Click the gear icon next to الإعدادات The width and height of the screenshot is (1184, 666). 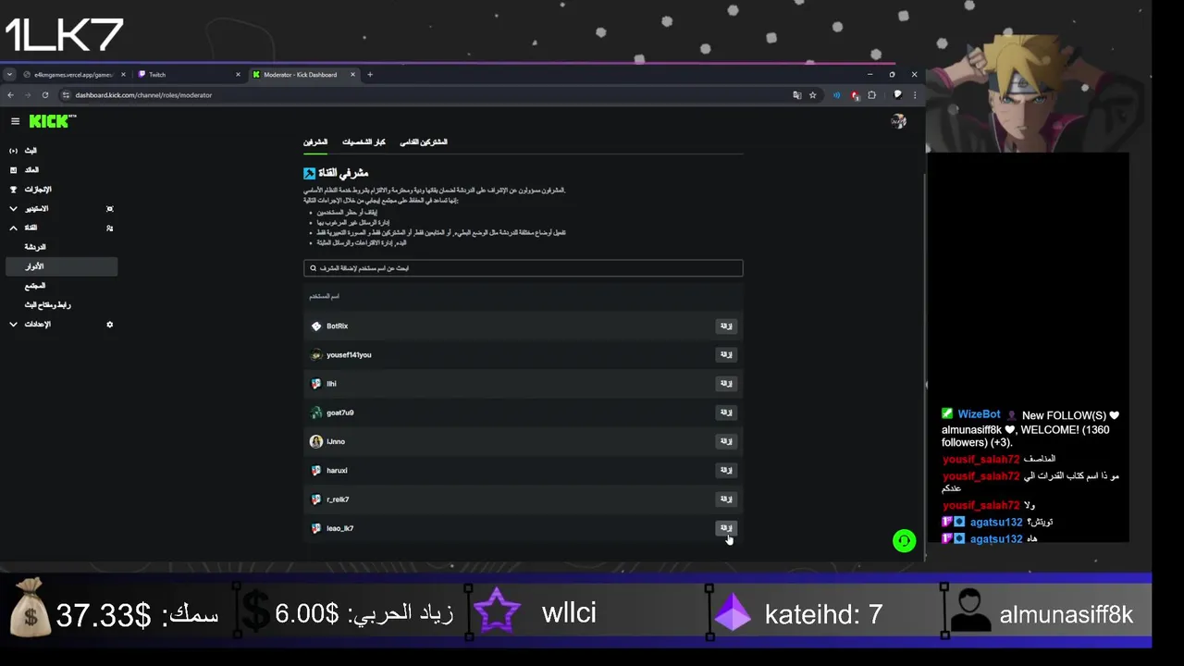(x=109, y=325)
